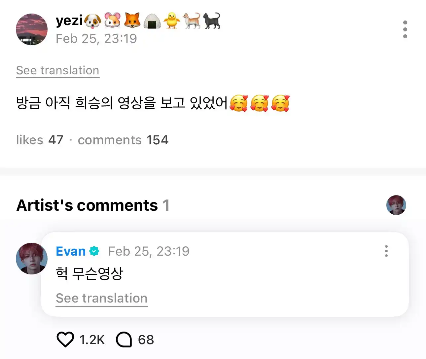Click Evan's Korean comment text

(x=89, y=273)
